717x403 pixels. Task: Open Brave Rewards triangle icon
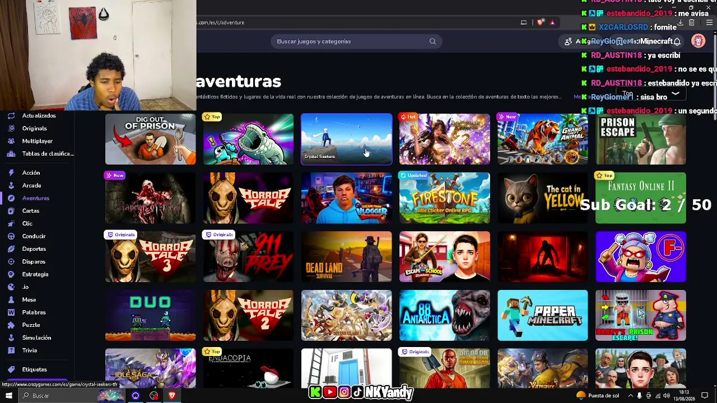click(x=552, y=22)
